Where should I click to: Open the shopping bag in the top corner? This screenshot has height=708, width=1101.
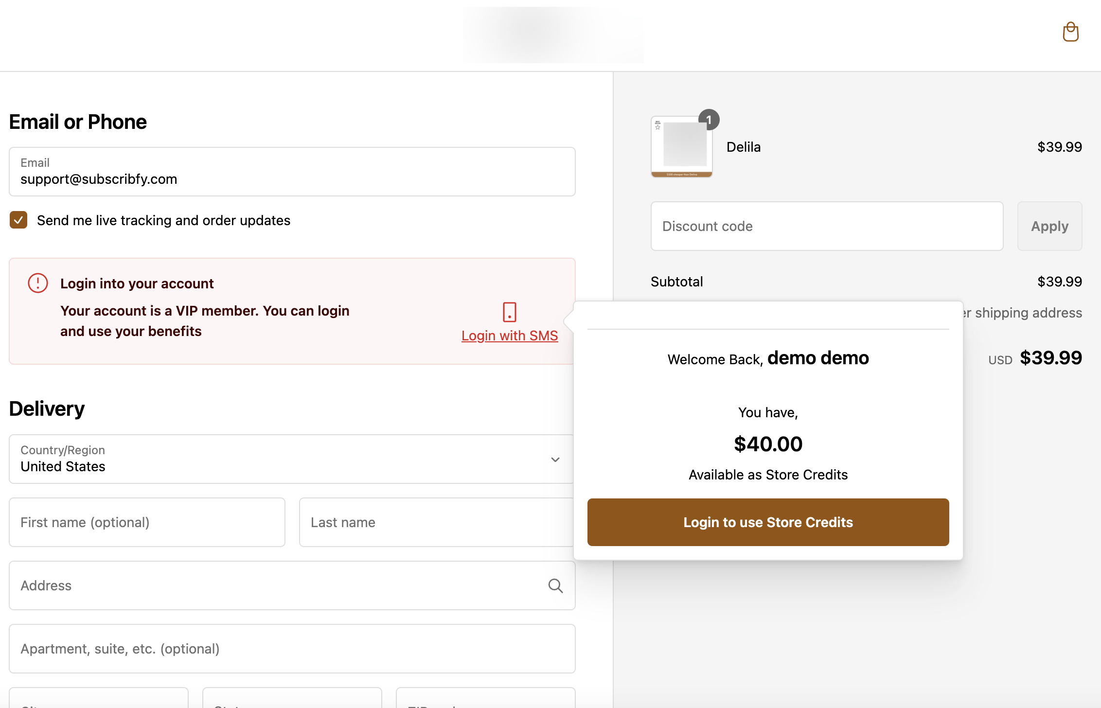[x=1070, y=32]
